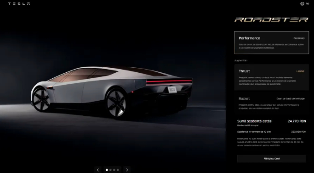Image resolution: width=314 pixels, height=173 pixels.
Task: Select the first carousel dot
Action: click(x=107, y=170)
